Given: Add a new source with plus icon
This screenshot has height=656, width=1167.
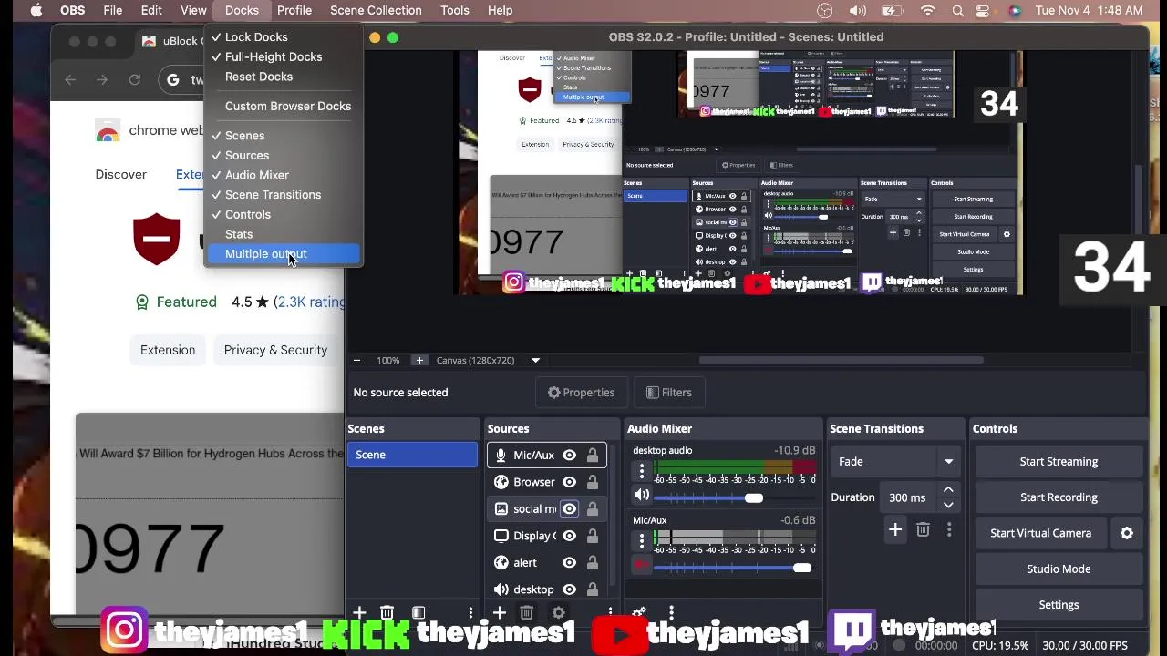Looking at the screenshot, I should pos(500,613).
